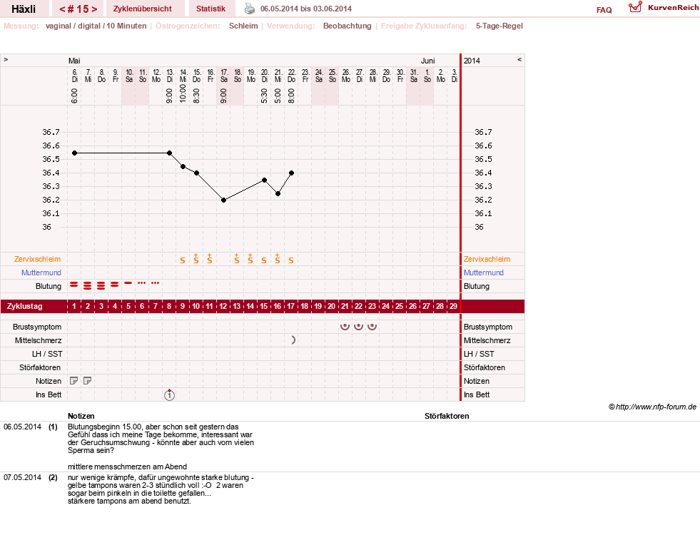Go to previous cycle with < arrow
The image size is (700, 540).
[x=62, y=9]
